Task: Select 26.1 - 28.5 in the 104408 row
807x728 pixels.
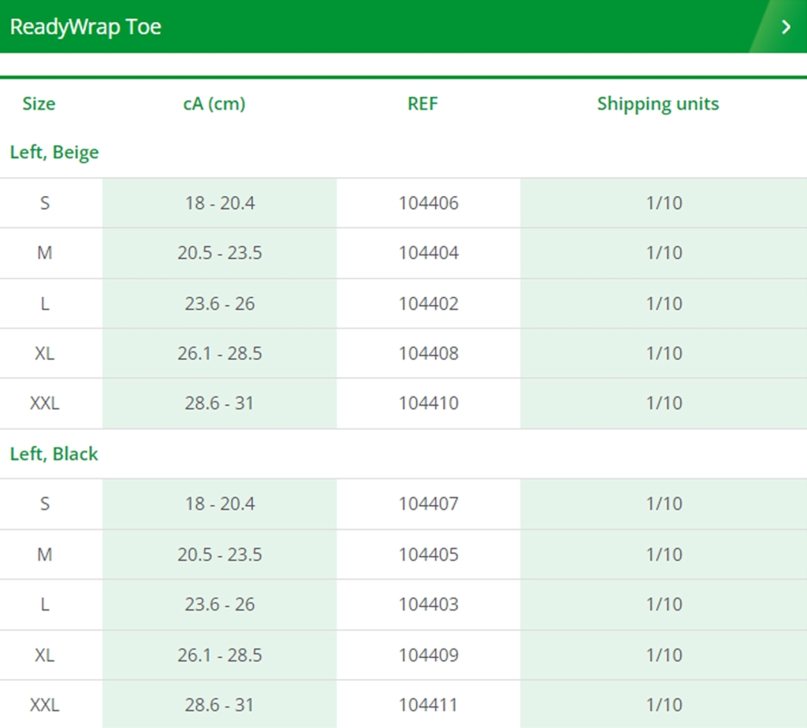Action: [x=220, y=354]
